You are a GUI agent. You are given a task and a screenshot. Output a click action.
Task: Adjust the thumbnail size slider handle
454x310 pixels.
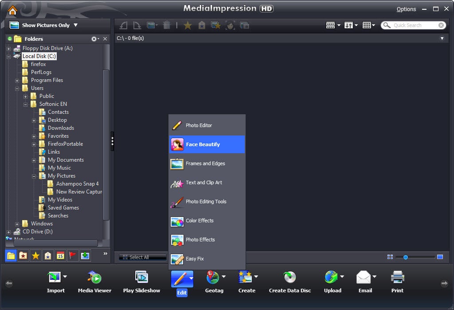point(406,257)
